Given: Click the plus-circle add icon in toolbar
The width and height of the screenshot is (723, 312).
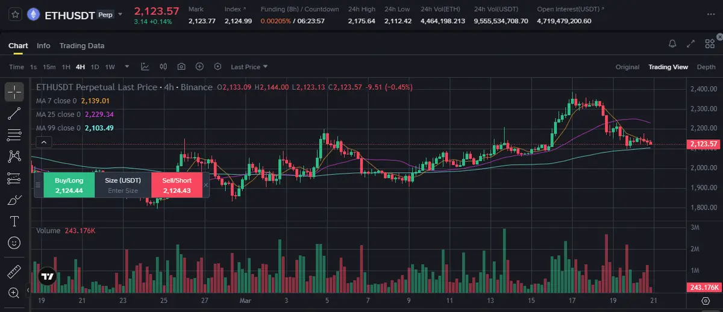Looking at the screenshot, I should tap(199, 67).
